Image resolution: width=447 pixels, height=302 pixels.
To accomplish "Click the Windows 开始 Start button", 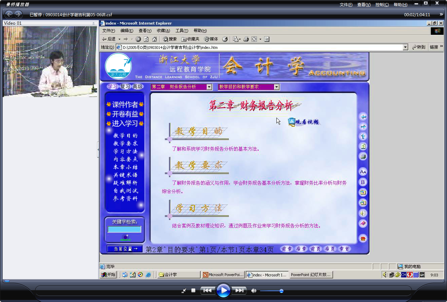I will pos(109,275).
